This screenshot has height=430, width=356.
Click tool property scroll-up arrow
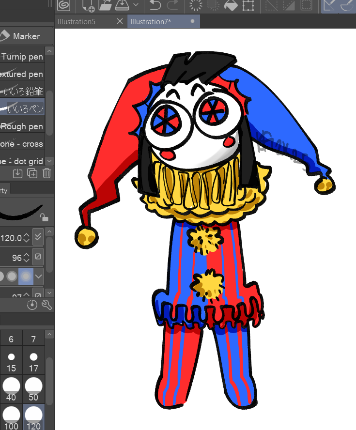(49, 232)
